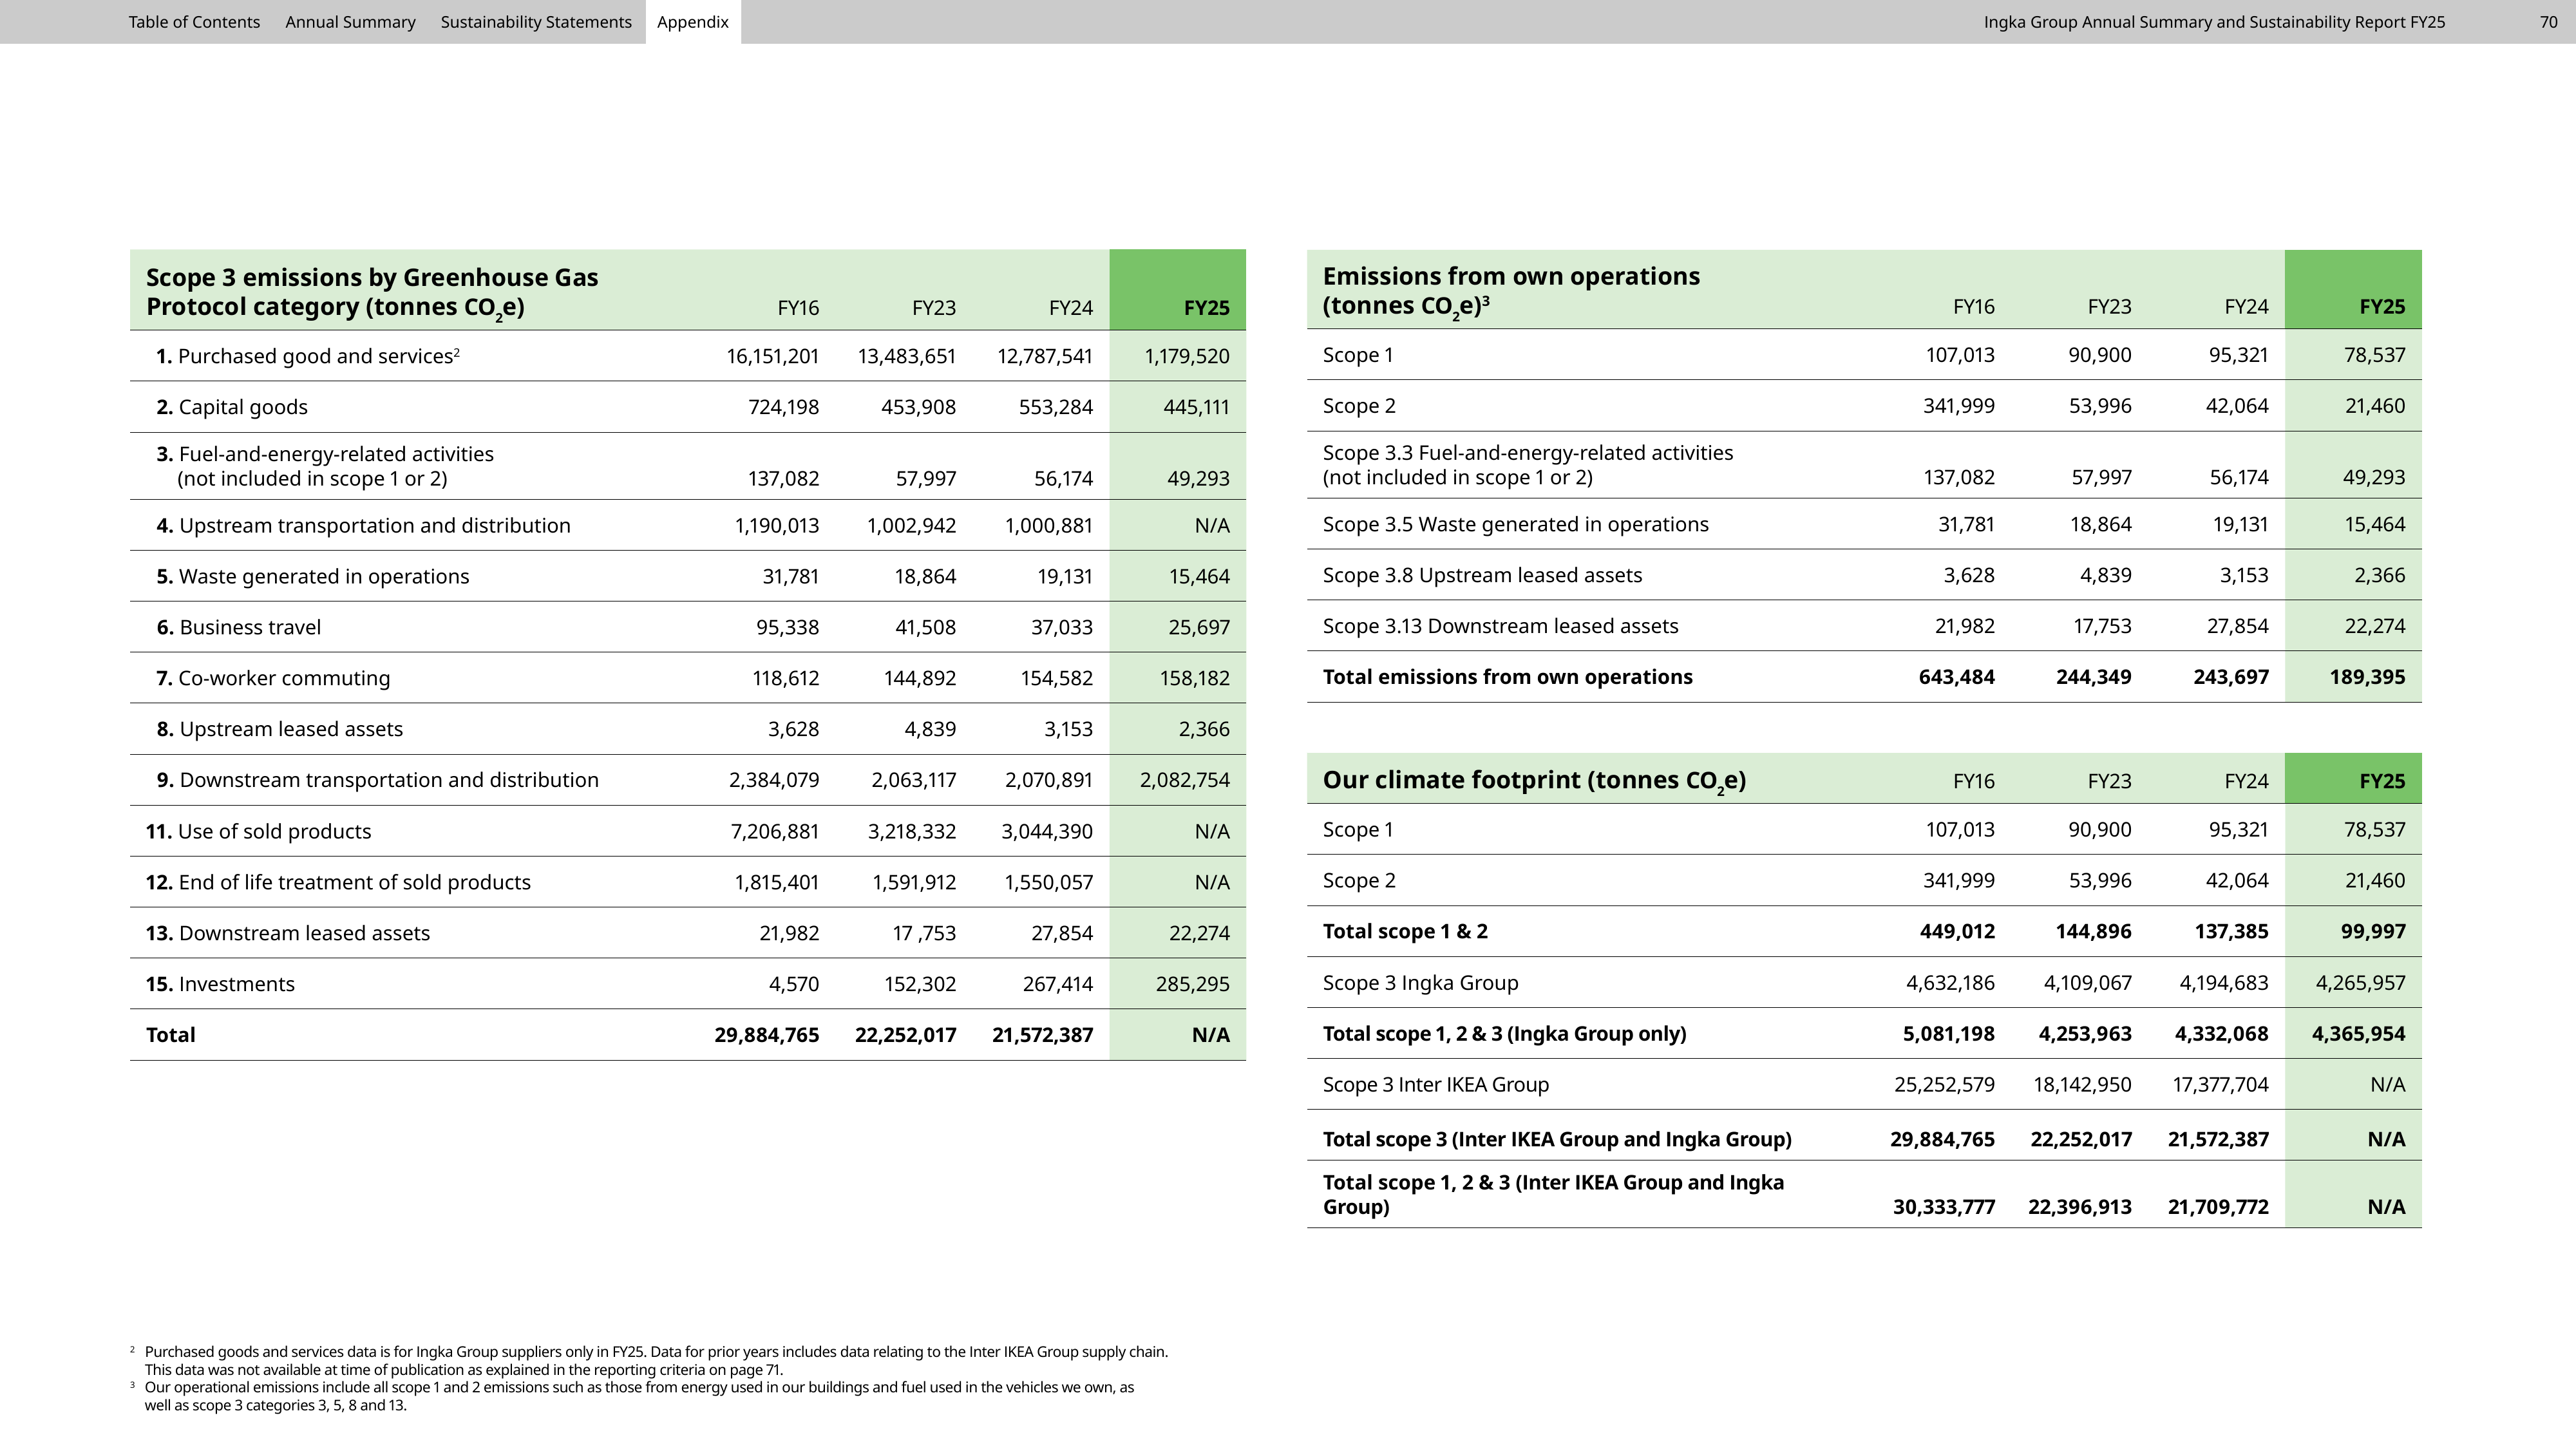Click heading 'Scope 3 emissions by Greenhouse Gas Protocol category'
This screenshot has height=1449, width=2576.
[372, 292]
